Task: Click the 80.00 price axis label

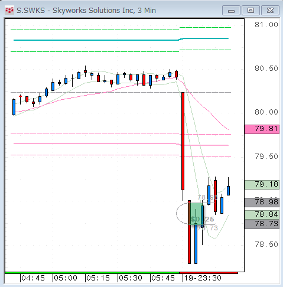Action: 266,112
